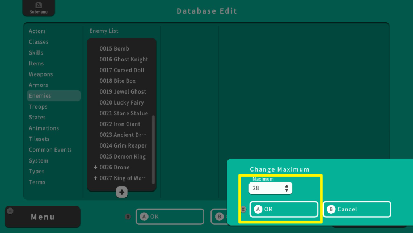413x233 pixels.
Task: Switch to the Actors category
Action: 37,31
